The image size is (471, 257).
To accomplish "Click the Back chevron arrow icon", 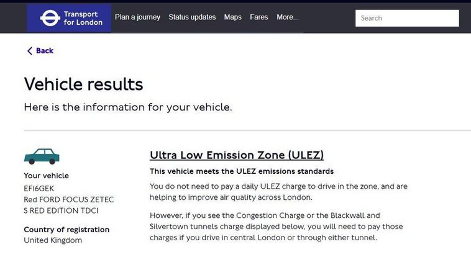I will pyautogui.click(x=29, y=51).
